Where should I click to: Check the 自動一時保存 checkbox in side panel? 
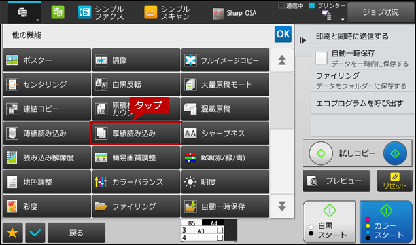coord(321,58)
